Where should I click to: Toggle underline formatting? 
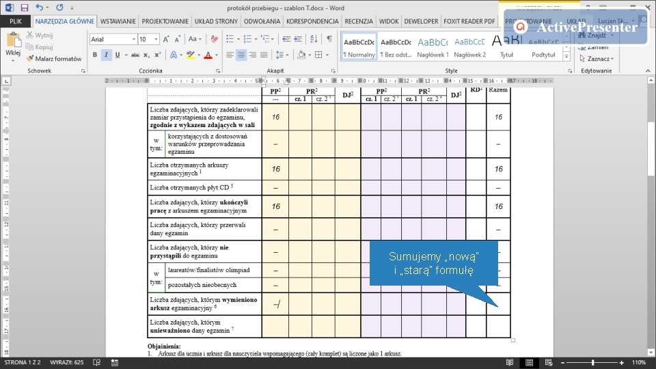[118, 55]
